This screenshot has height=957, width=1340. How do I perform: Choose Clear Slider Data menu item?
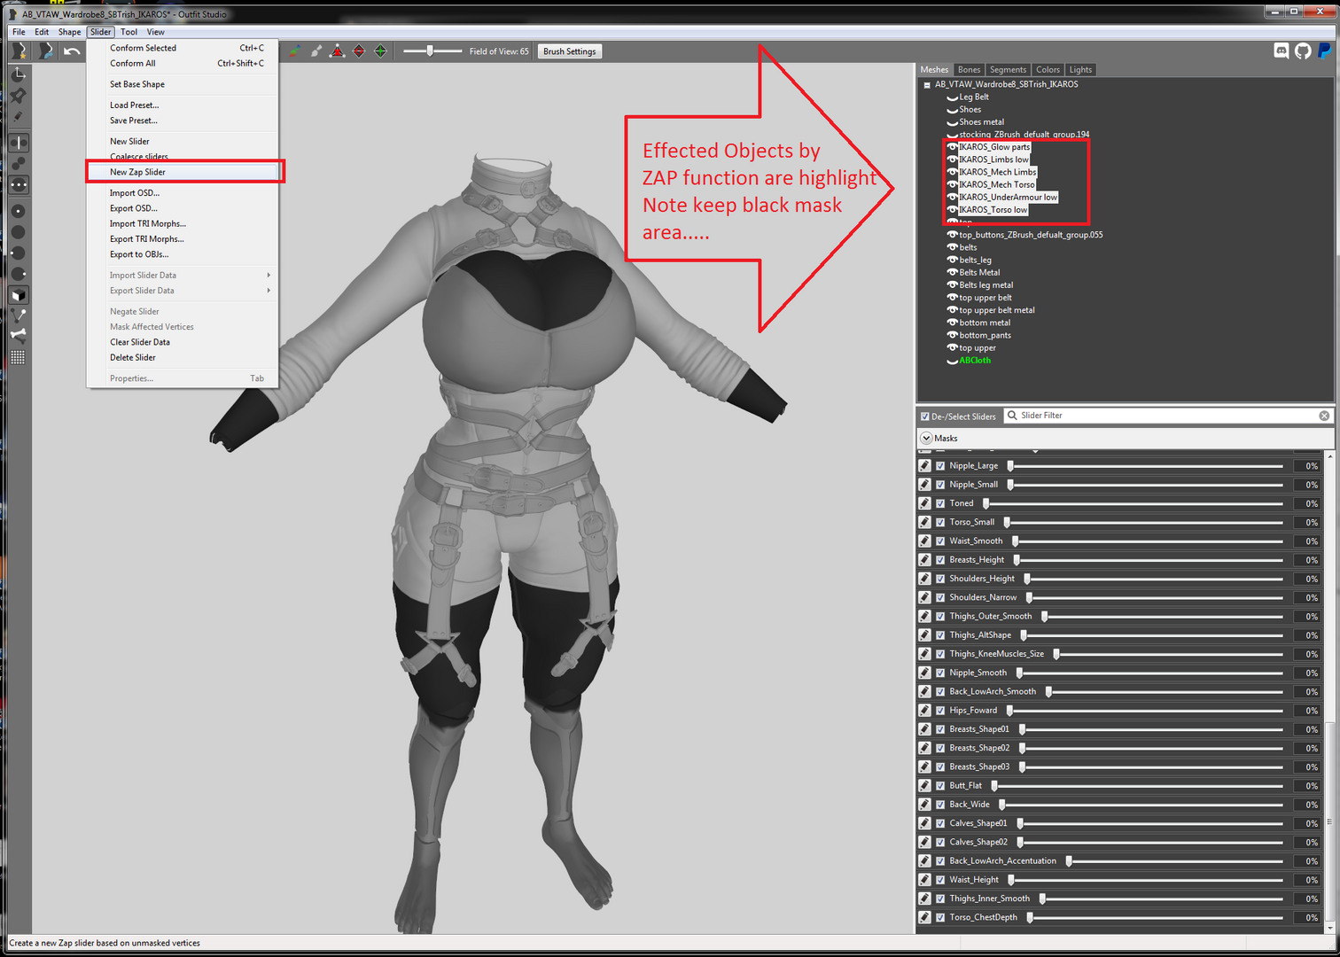pos(183,342)
